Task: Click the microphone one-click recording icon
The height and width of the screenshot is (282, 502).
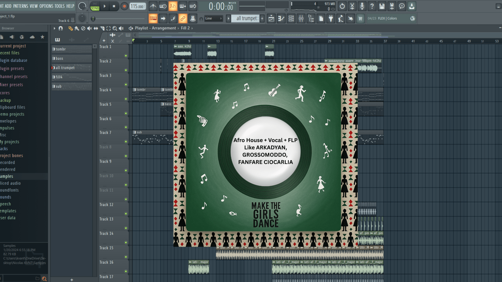Action: (362, 6)
